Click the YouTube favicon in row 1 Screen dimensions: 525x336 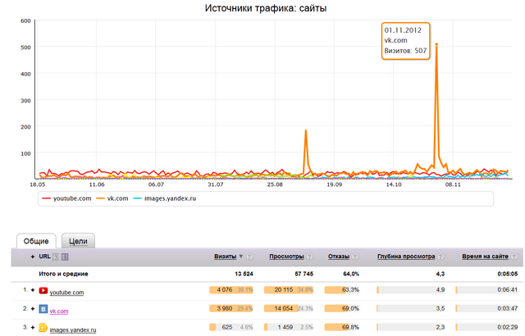(43, 290)
